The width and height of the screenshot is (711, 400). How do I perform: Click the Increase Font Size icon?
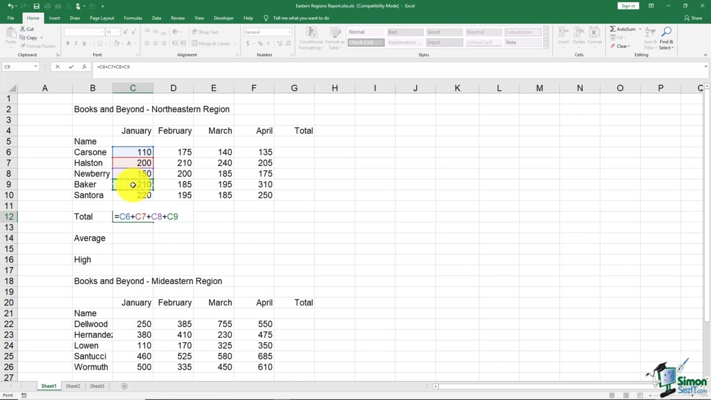(125, 32)
